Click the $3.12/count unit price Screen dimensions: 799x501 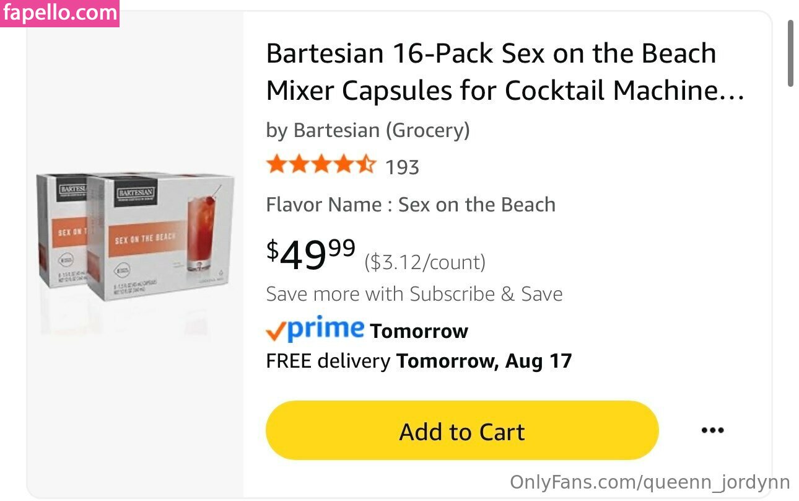(x=425, y=262)
